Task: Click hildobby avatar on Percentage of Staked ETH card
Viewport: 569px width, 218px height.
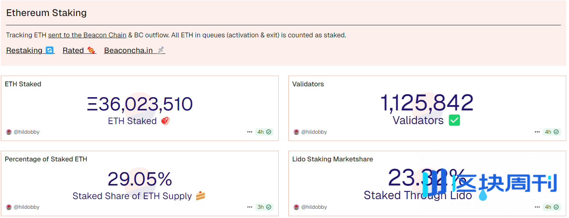Action: [x=9, y=207]
